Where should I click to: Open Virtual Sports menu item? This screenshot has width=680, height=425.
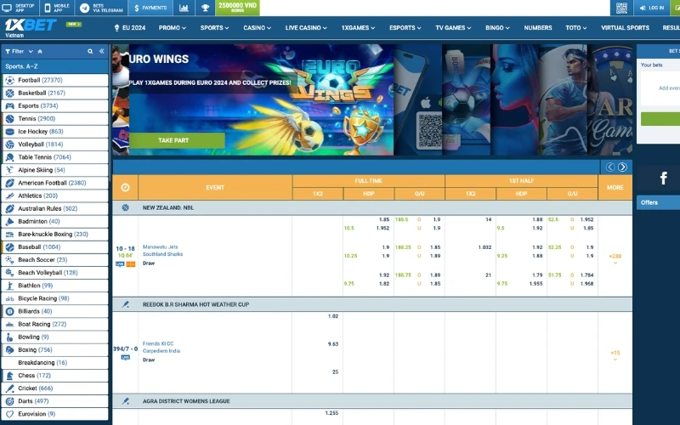[x=625, y=28]
